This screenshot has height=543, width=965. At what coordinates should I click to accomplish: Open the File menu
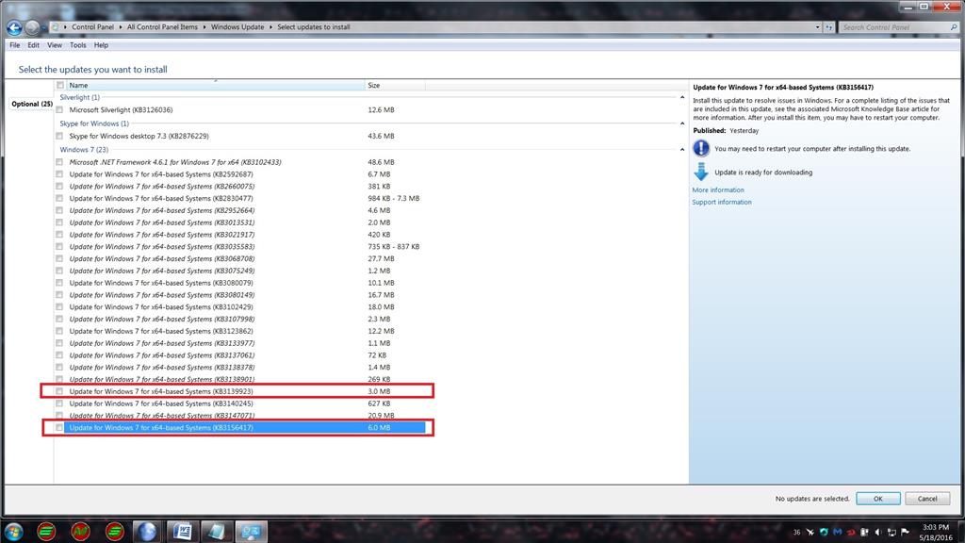[15, 45]
